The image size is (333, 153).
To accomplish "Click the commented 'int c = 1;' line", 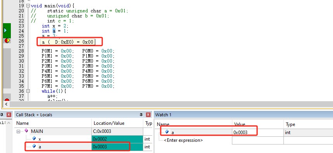I will (x=52, y=21).
